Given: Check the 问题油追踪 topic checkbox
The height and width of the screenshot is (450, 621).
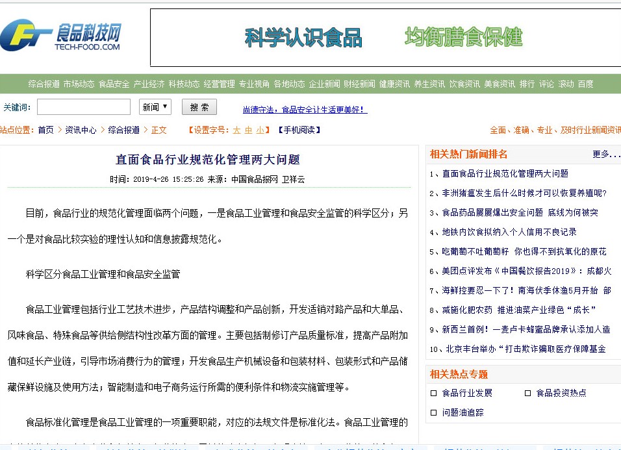Looking at the screenshot, I should coord(433,412).
